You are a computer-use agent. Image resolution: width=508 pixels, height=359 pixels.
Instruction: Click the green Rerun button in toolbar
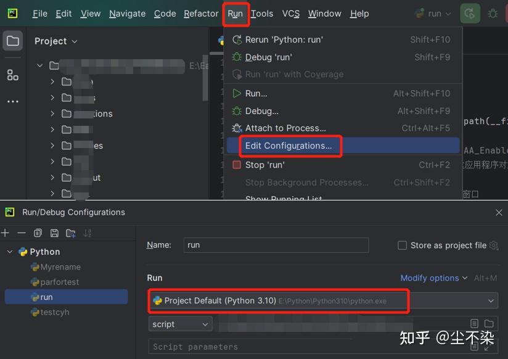coord(470,14)
